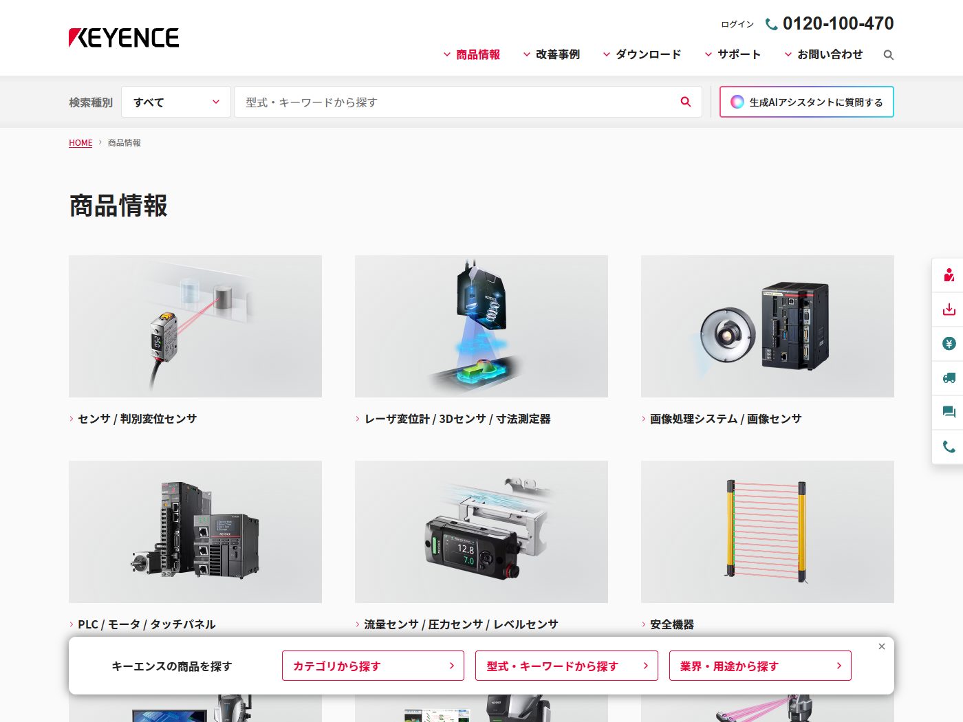963x722 pixels.
Task: Click the ログイン link
Action: point(737,24)
